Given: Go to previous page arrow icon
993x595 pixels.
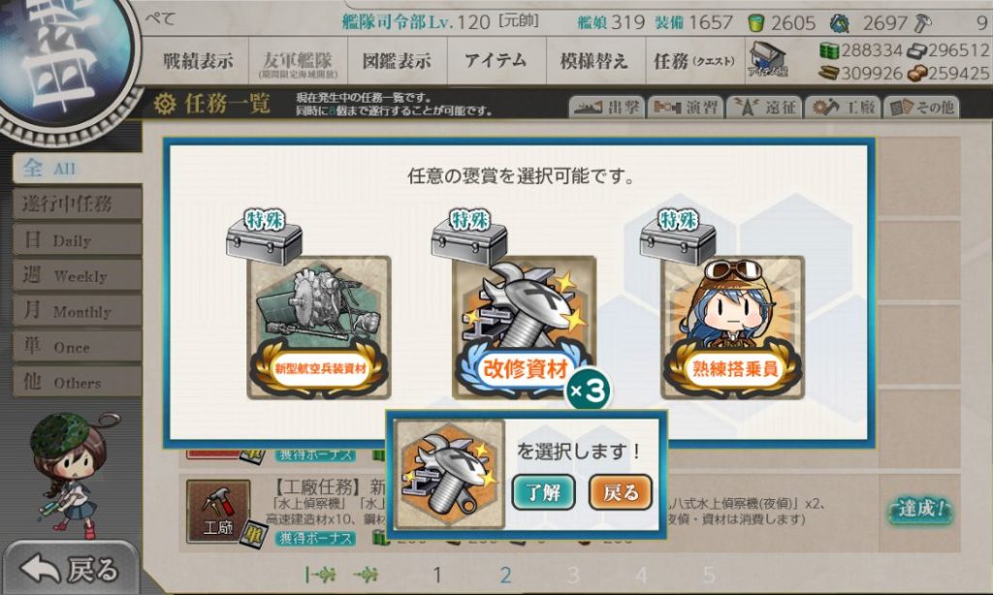Looking at the screenshot, I should [x=367, y=574].
